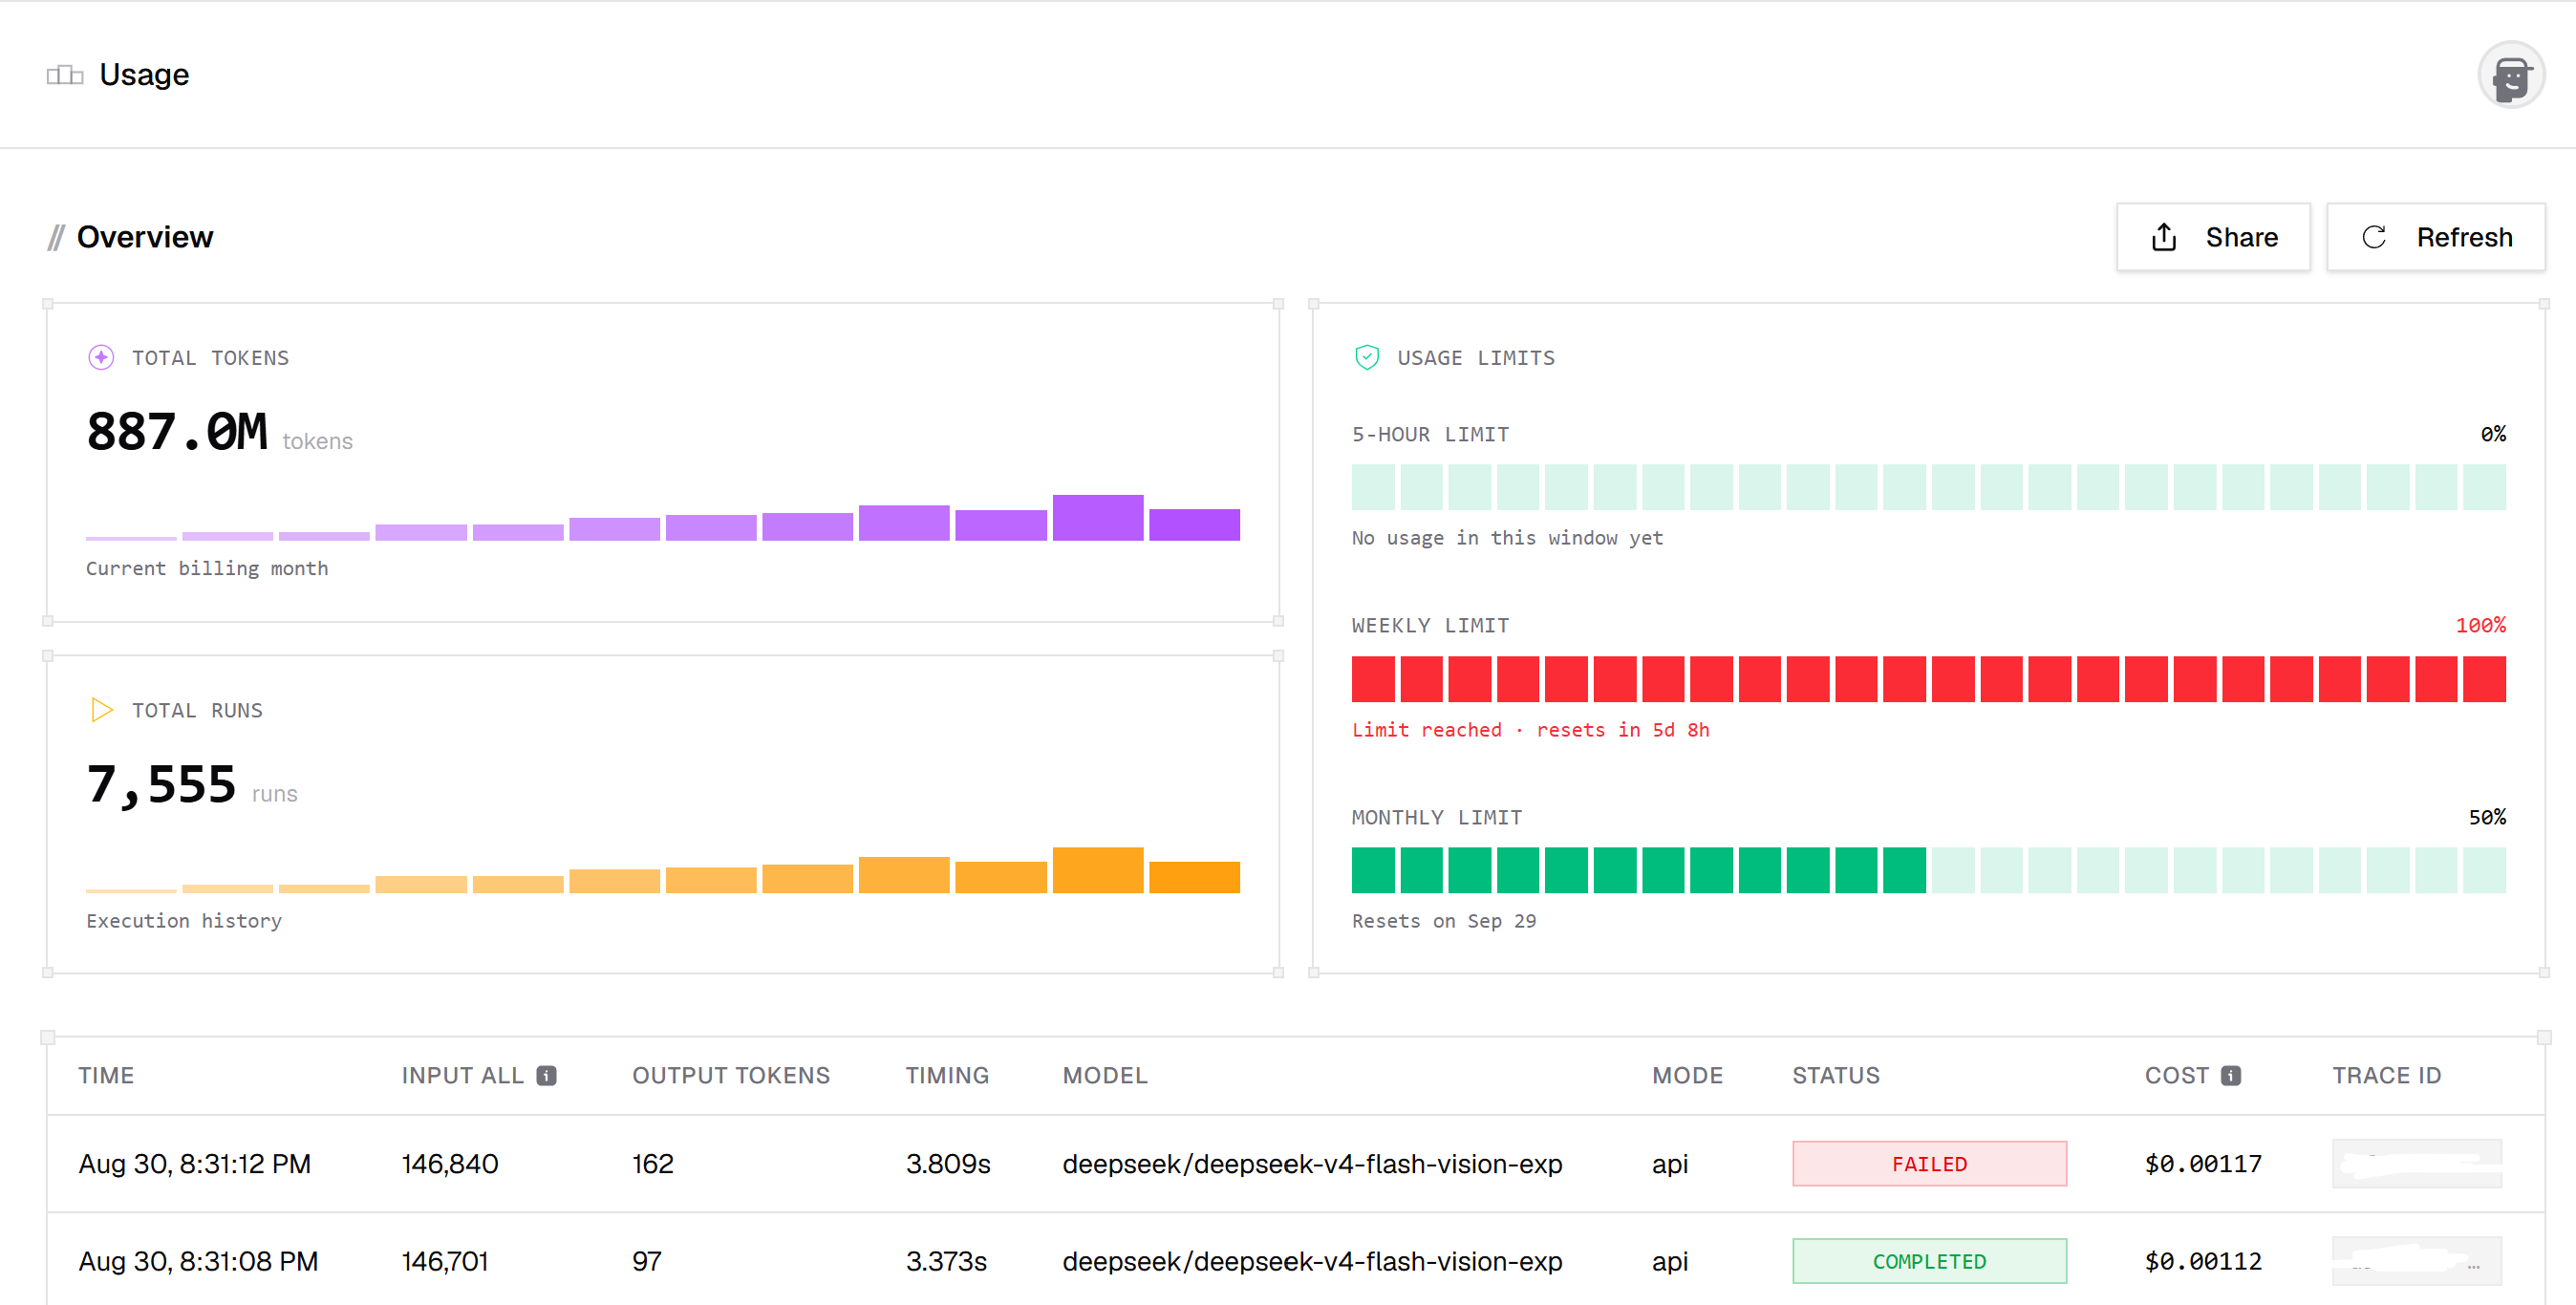Screen dimensions: 2576x1305
Task: Click the info icon beside COST
Action: pos(2231,1076)
